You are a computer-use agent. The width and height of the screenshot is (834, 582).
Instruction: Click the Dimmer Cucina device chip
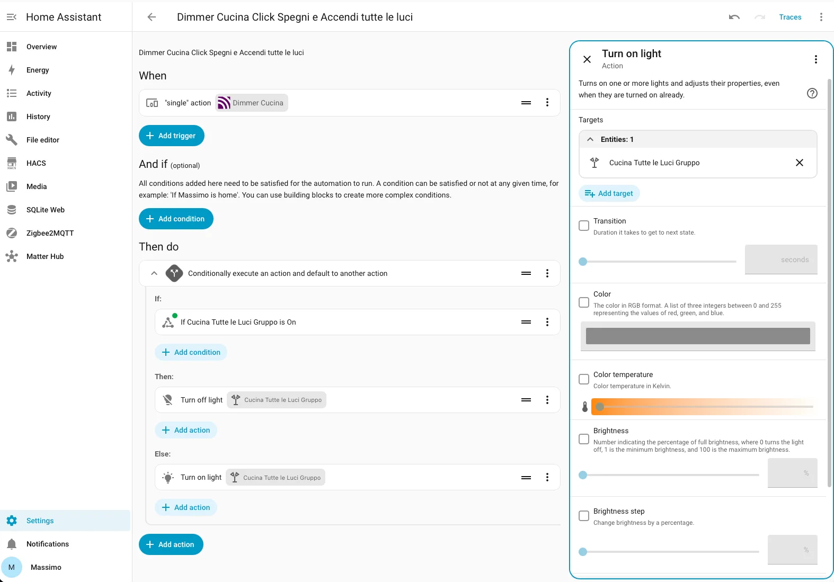[x=252, y=103]
